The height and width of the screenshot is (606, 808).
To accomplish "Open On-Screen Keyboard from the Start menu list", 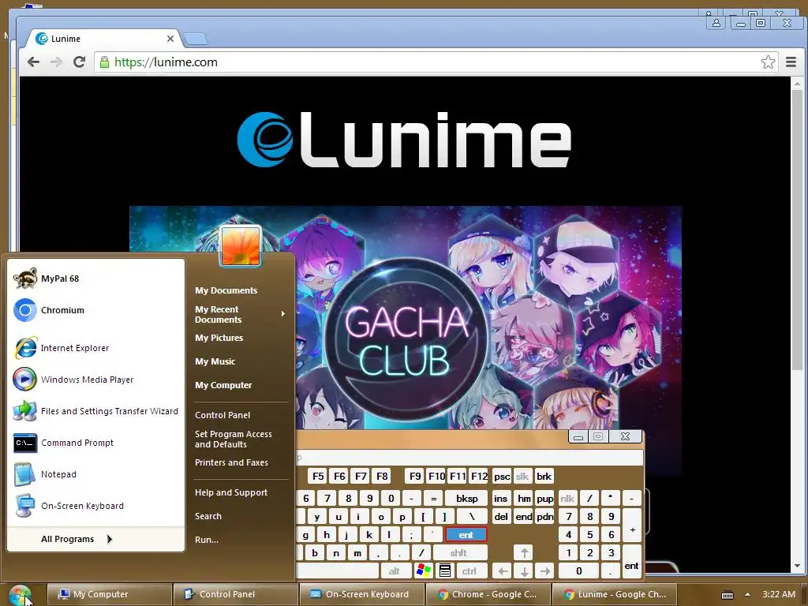I will click(95, 506).
